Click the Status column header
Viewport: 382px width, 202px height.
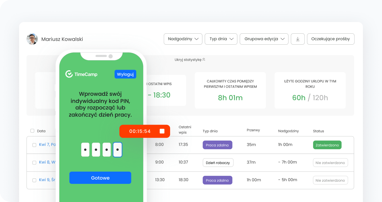coord(318,131)
